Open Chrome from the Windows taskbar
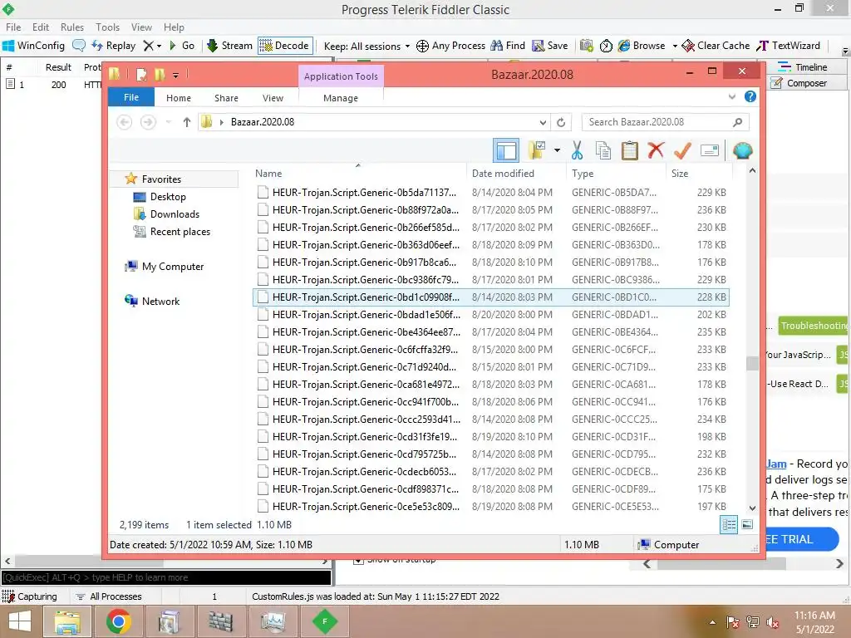 [x=118, y=621]
